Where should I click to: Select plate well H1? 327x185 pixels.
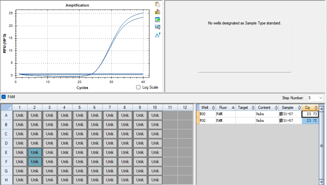[x=20, y=180]
